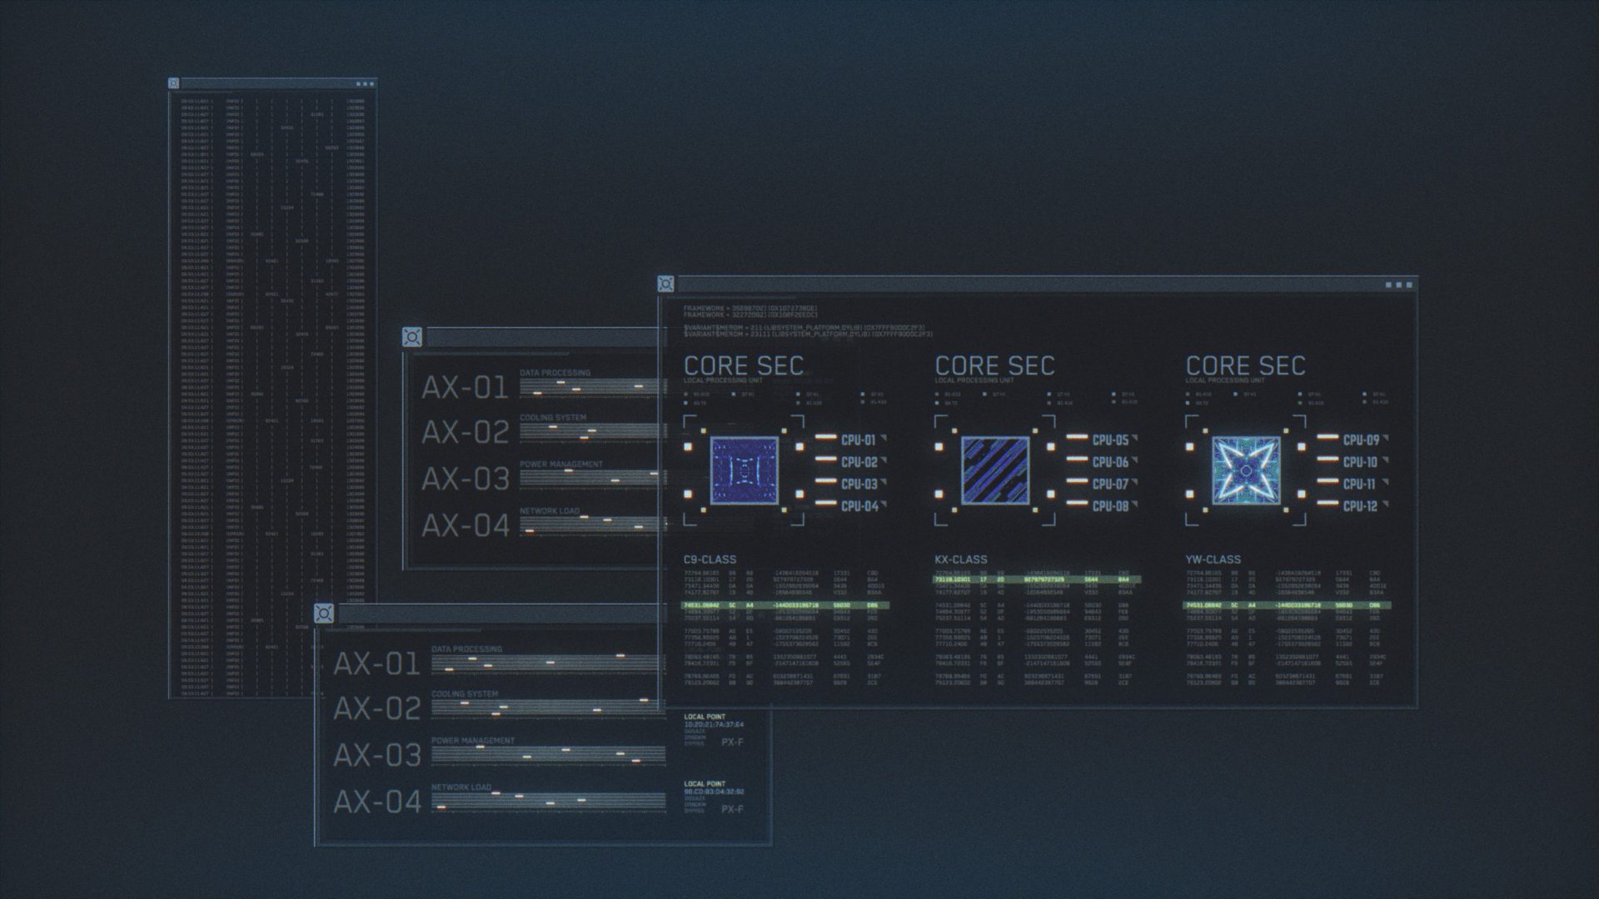Toggle the CPU-08 indicator bar

pyautogui.click(x=1077, y=504)
